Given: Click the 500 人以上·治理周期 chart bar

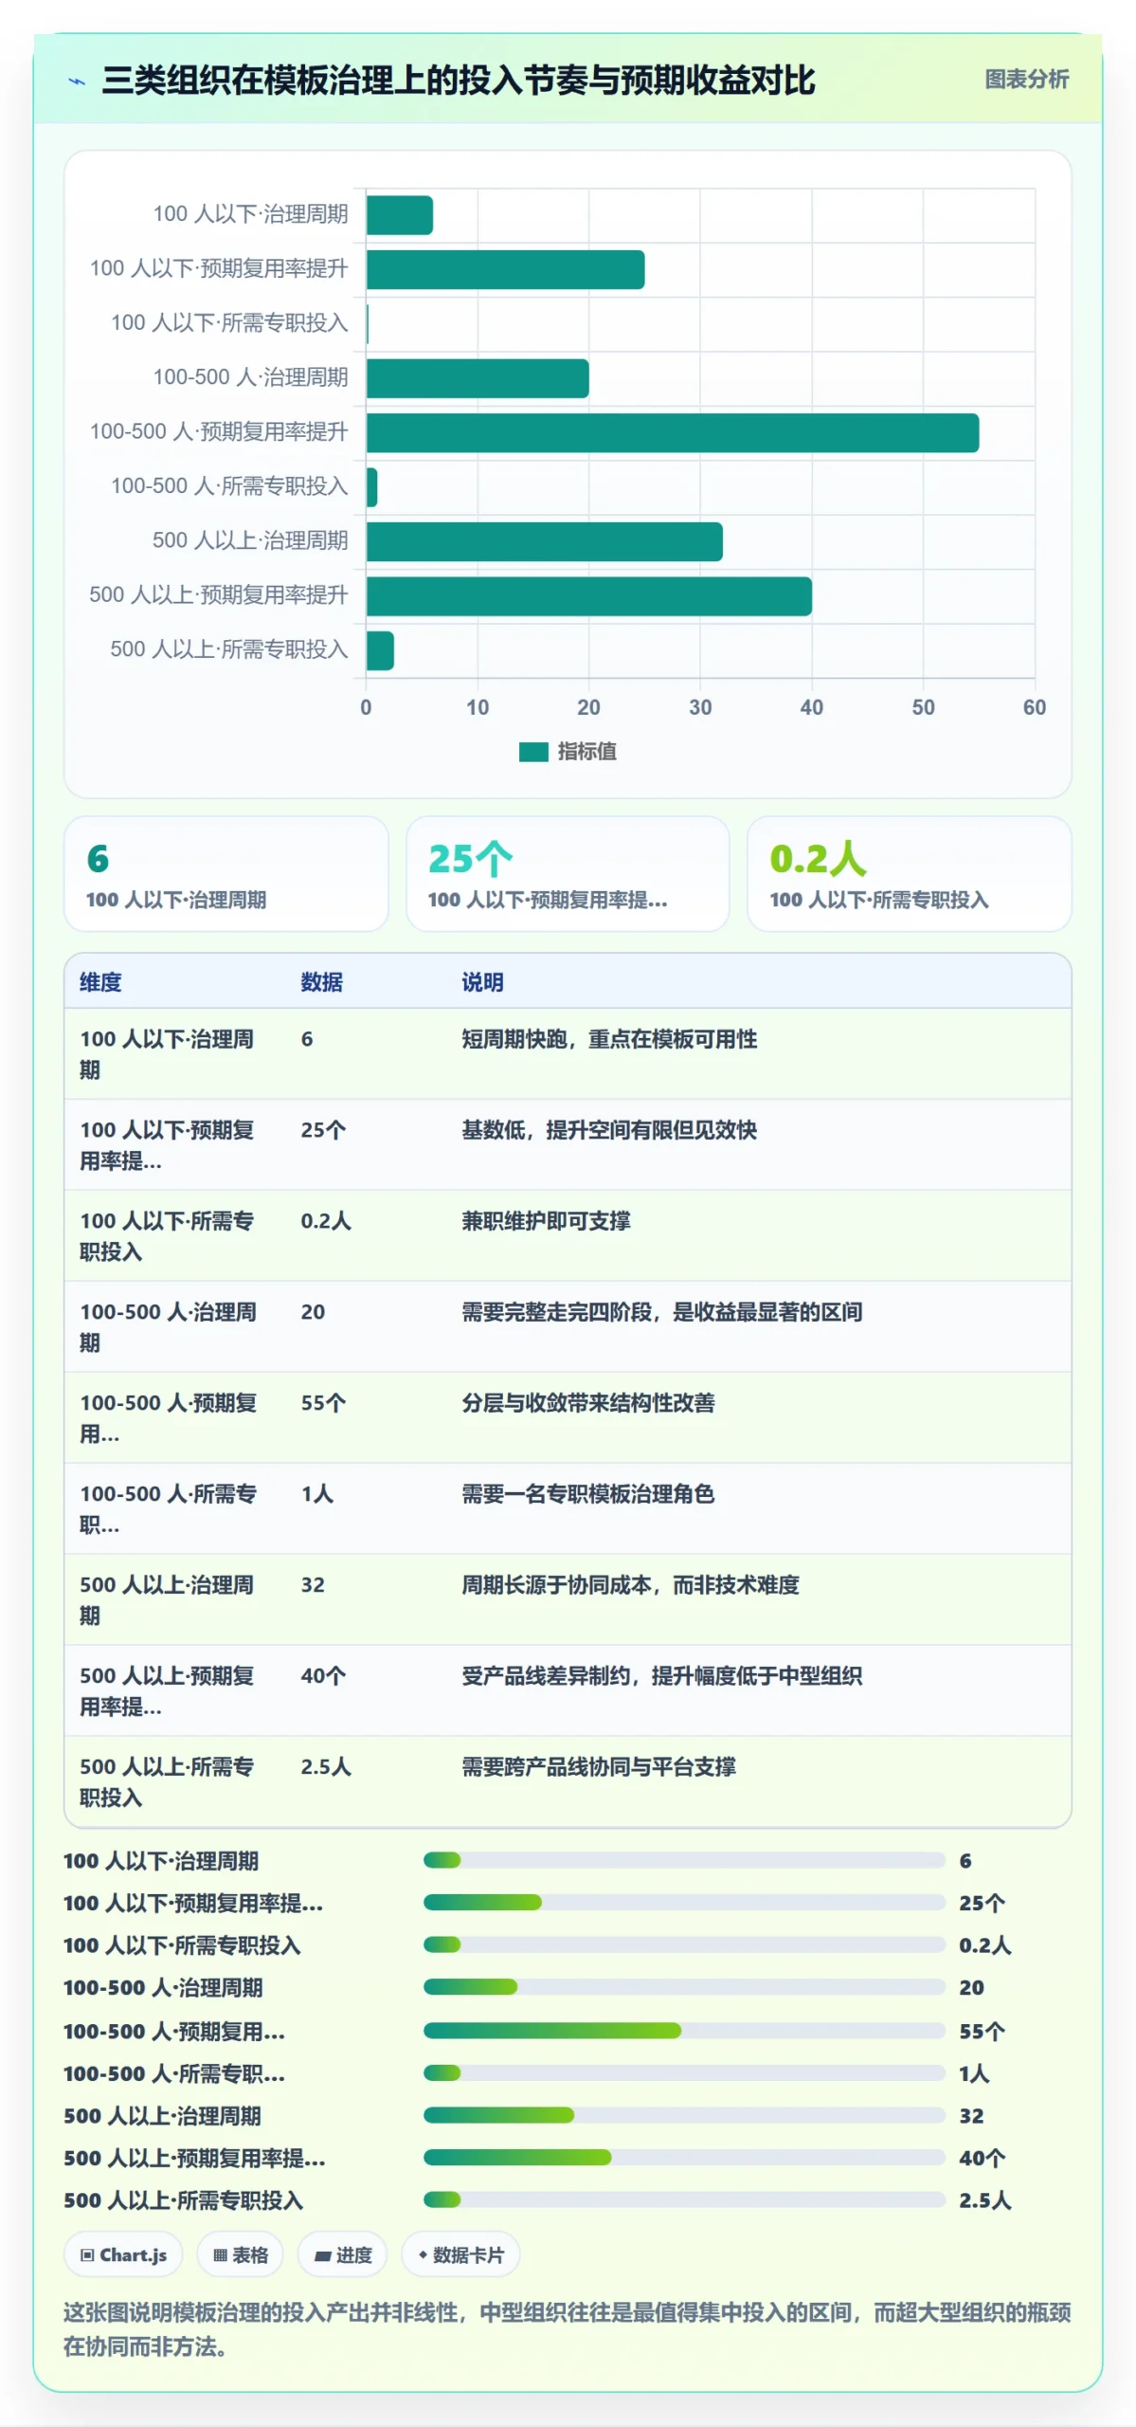Looking at the screenshot, I should click(x=544, y=542).
